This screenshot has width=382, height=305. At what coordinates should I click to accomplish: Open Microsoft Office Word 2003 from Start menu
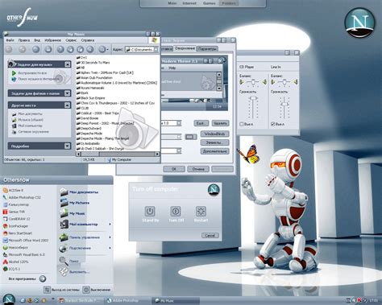coord(26,241)
